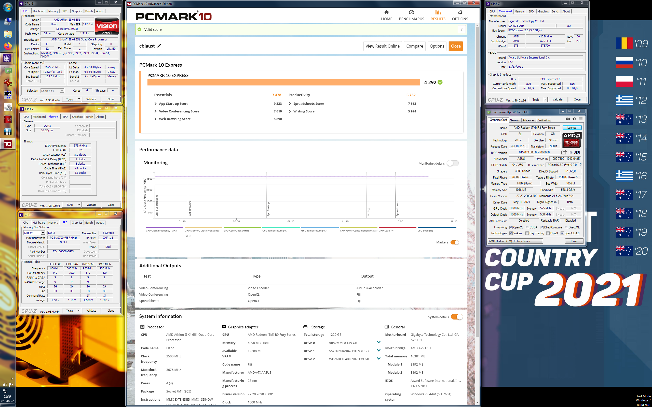
Task: Toggle the Vulkan checkbox in GPU-Z
Action: [x=511, y=233]
